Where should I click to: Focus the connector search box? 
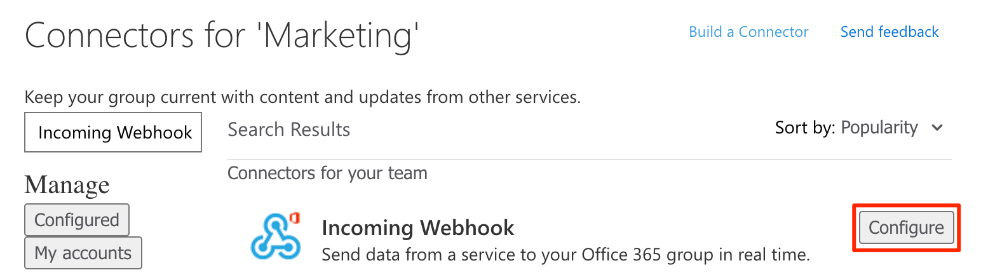[113, 133]
